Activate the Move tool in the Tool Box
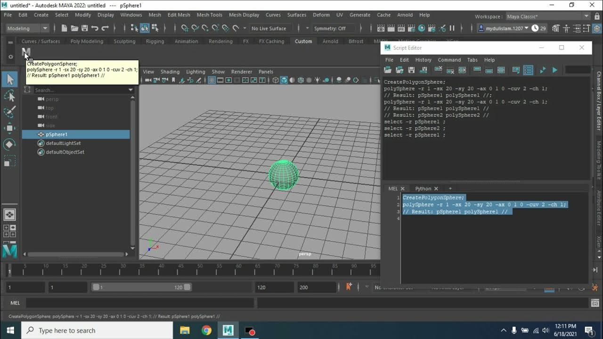Viewport: 603px width, 339px height. pos(9,128)
